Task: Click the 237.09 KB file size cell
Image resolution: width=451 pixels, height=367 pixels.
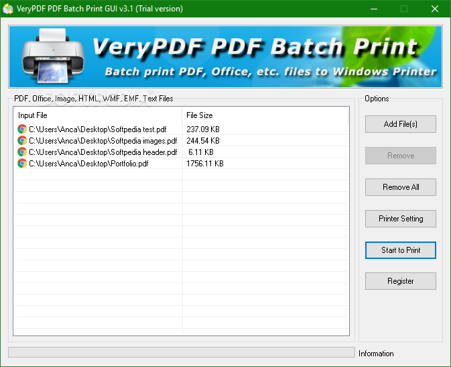Action: (203, 129)
